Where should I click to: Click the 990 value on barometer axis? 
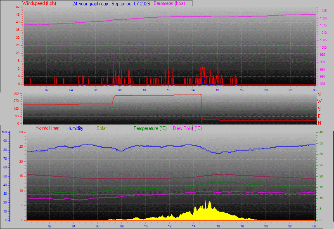coord(322,62)
